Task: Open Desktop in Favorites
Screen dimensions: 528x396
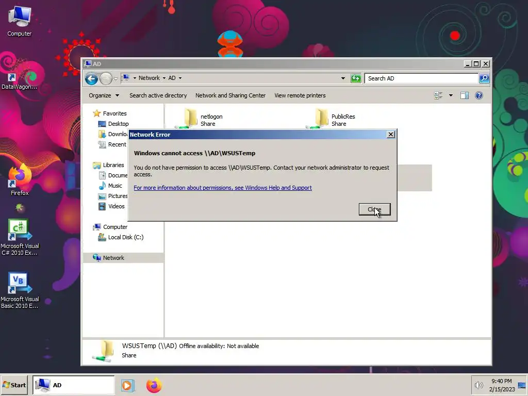Action: (x=113, y=124)
